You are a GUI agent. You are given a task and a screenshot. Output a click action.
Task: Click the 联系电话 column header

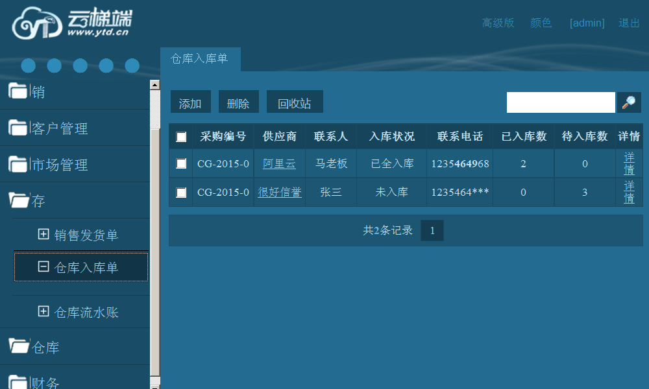(460, 136)
